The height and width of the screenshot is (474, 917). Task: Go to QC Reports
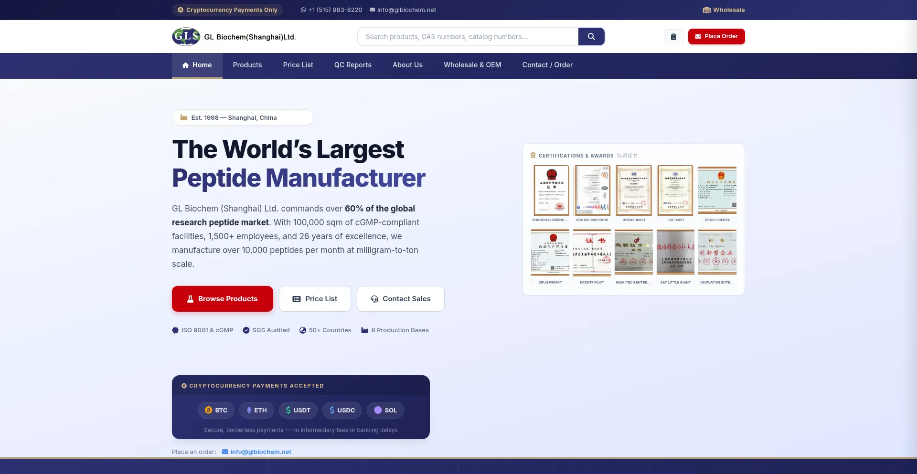(353, 65)
